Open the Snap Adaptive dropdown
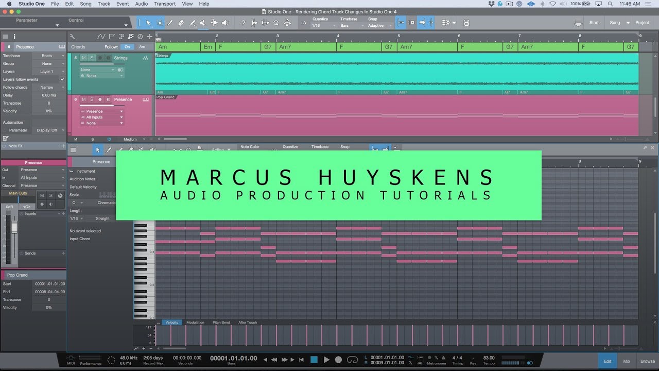659x371 pixels. coord(379,25)
